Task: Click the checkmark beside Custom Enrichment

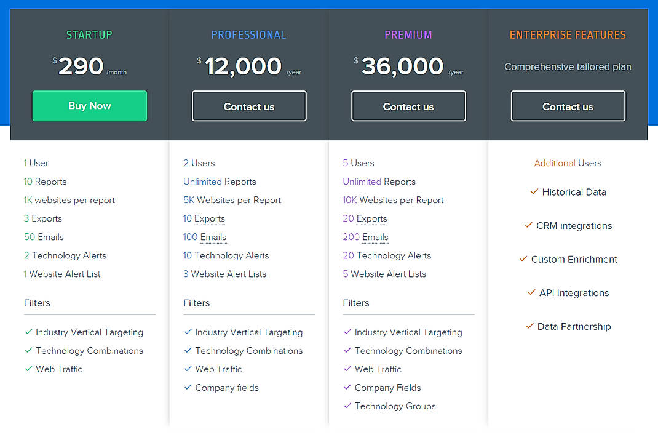Action: [x=522, y=259]
